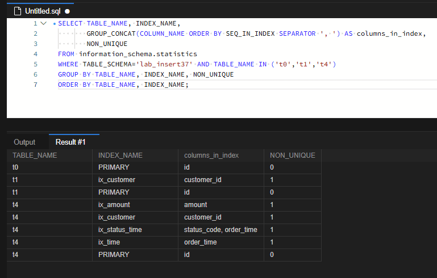Click the order_time cell in the ix_time row
The image size is (437, 278).
pyautogui.click(x=221, y=242)
